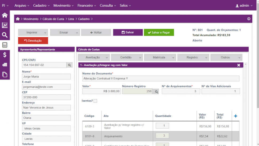Open the Financeiro menu

point(87,6)
